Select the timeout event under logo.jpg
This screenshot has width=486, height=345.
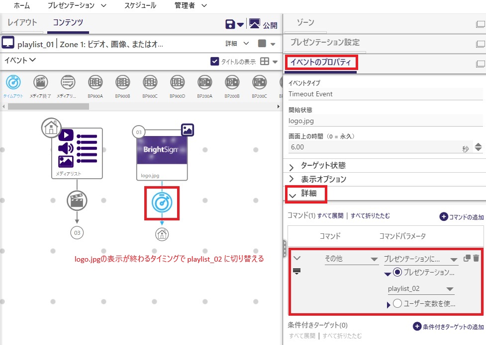pos(162,203)
